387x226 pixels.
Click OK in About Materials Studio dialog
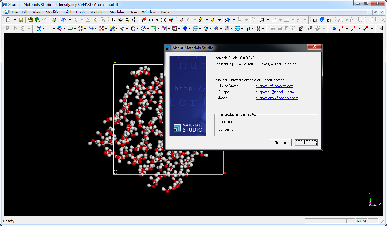point(306,143)
